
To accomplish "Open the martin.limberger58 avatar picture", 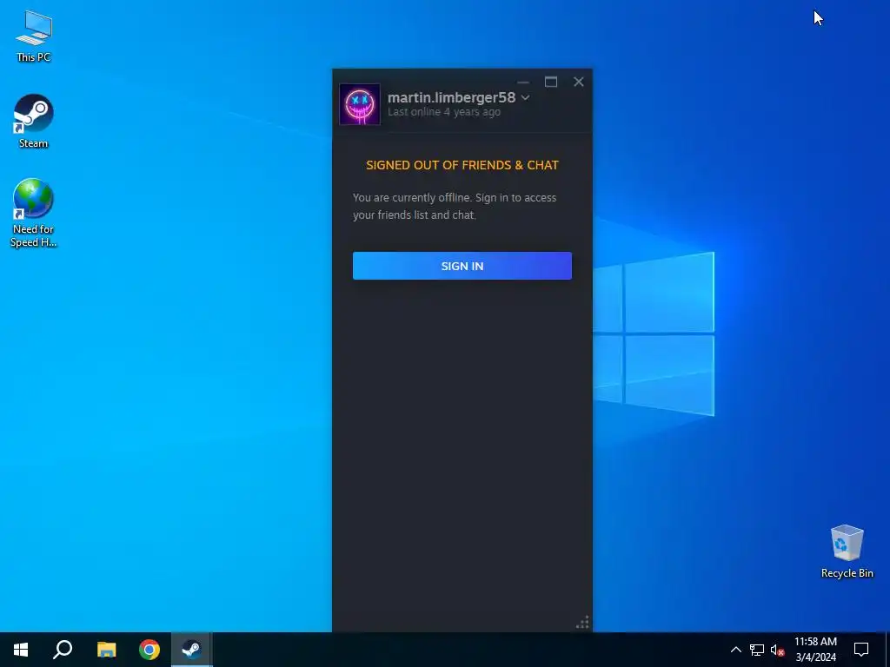I will pyautogui.click(x=360, y=104).
